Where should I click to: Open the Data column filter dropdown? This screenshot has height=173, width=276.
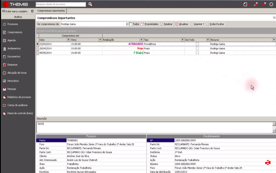[x=68, y=40]
